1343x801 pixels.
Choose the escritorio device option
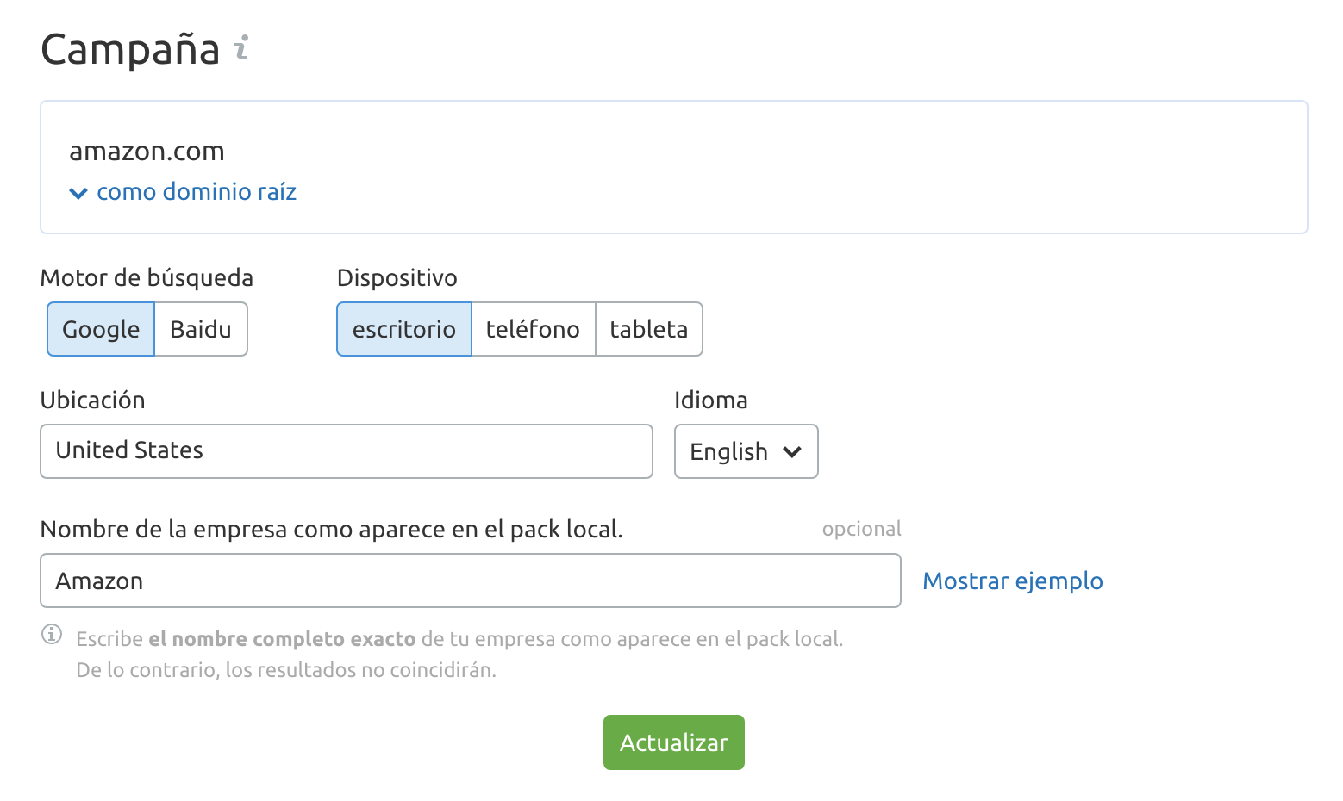pos(404,329)
